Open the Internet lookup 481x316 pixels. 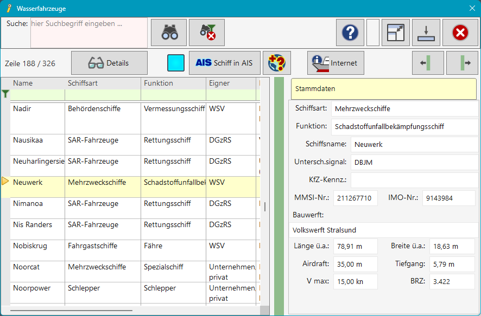[336, 62]
